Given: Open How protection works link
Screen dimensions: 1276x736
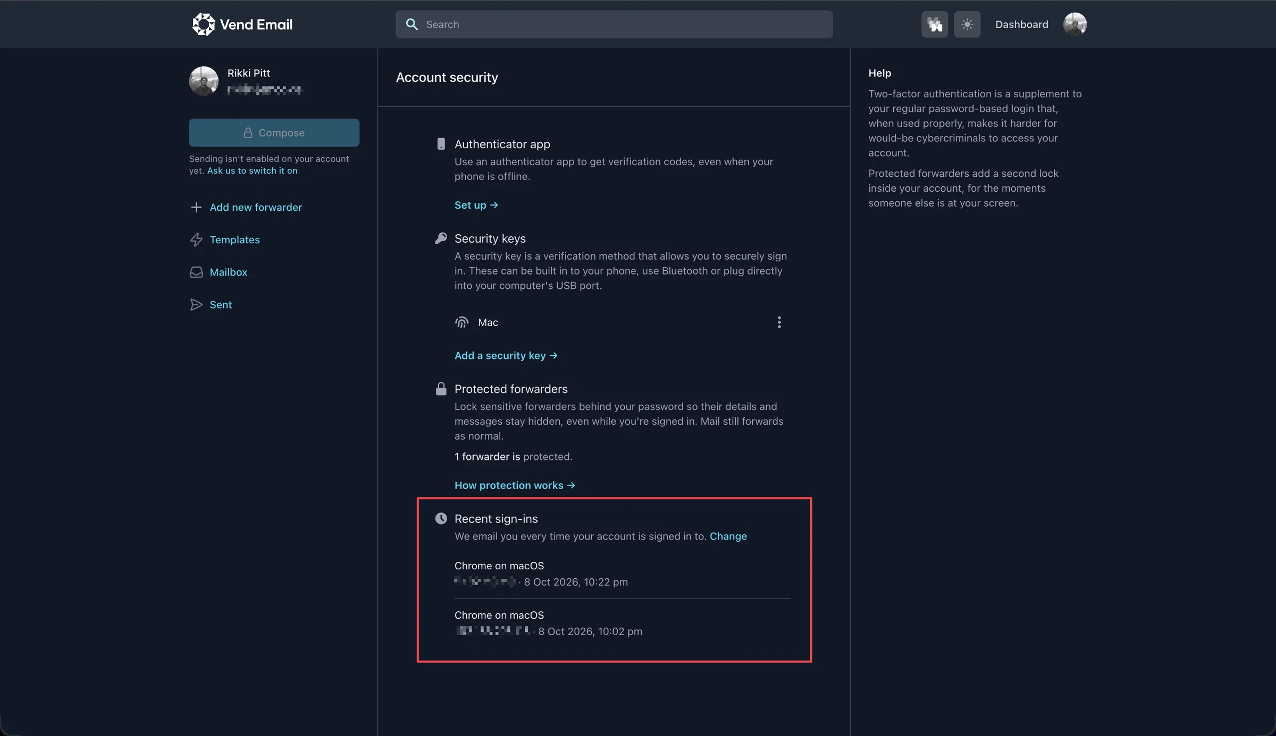Looking at the screenshot, I should (515, 485).
